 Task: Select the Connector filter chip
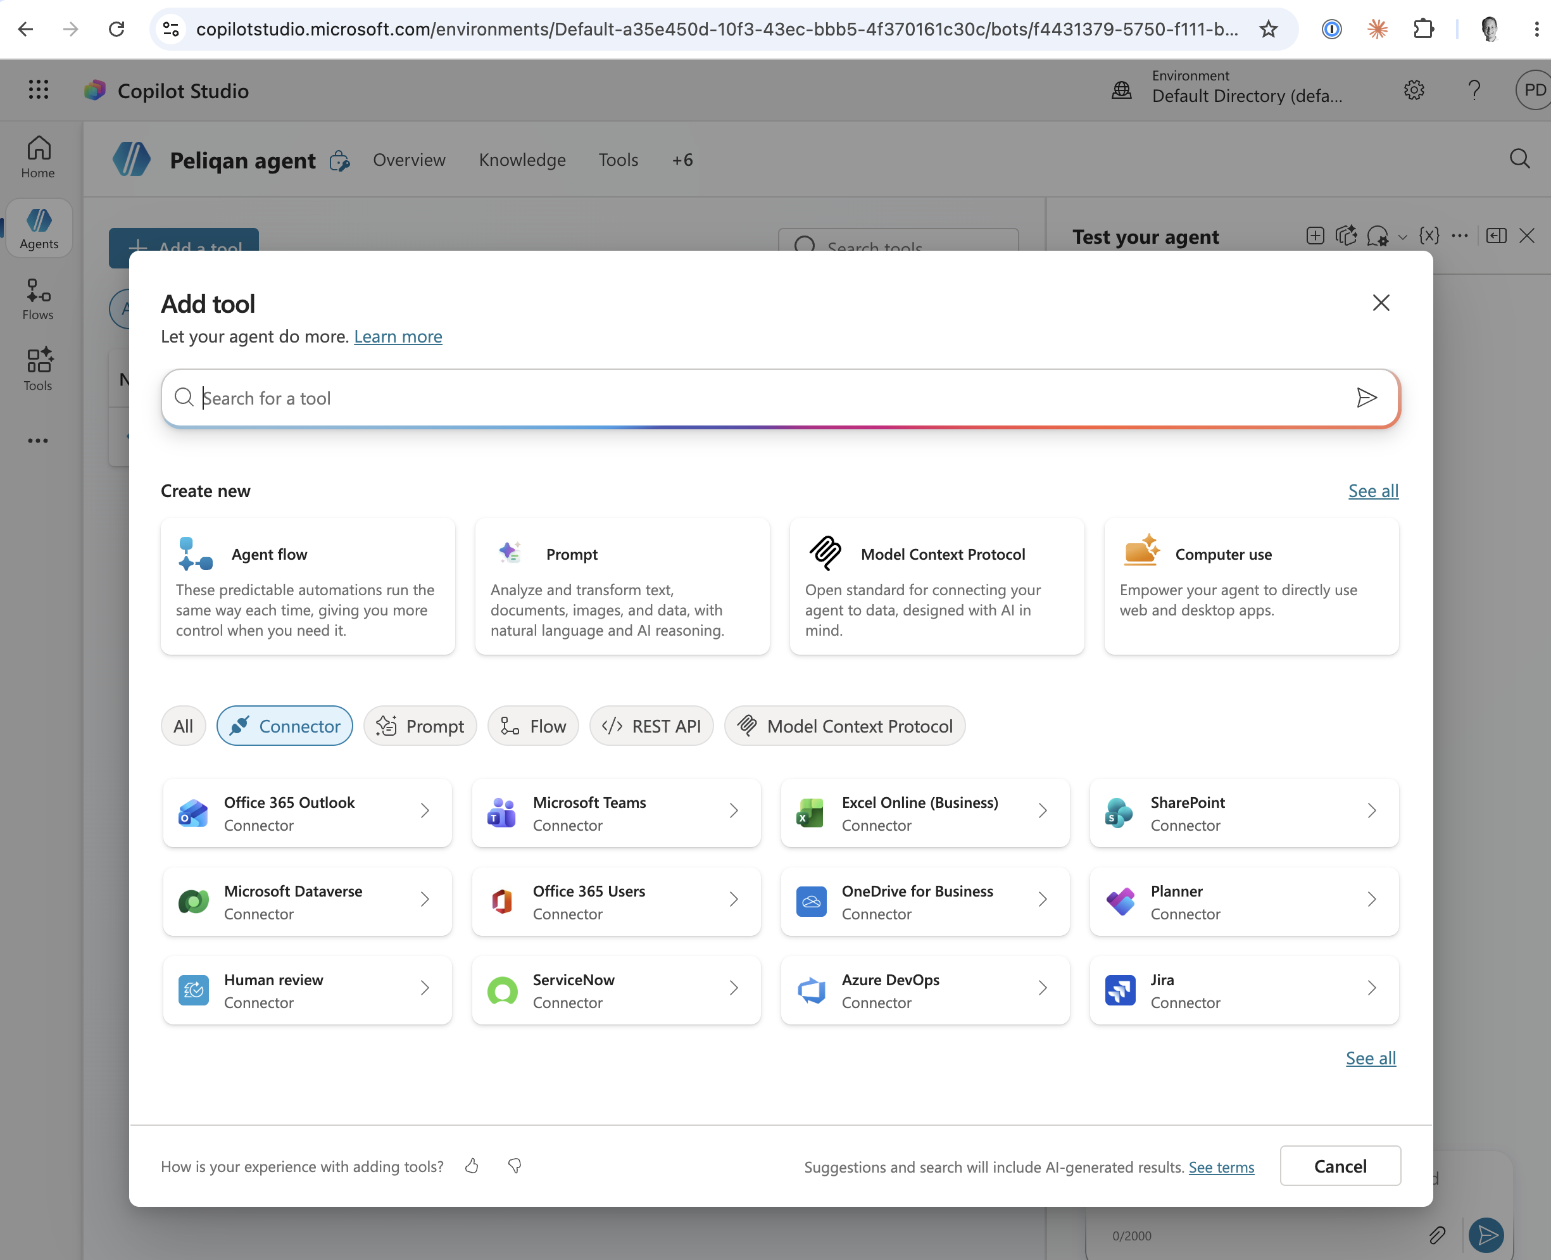coord(284,726)
